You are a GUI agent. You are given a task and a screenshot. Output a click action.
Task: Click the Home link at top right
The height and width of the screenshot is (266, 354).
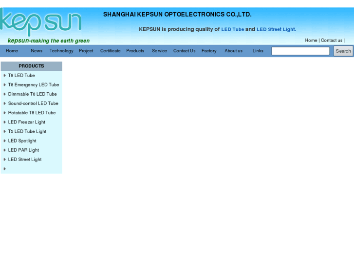pos(311,41)
